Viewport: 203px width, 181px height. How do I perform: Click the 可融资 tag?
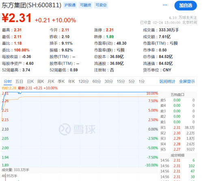tap(85, 5)
